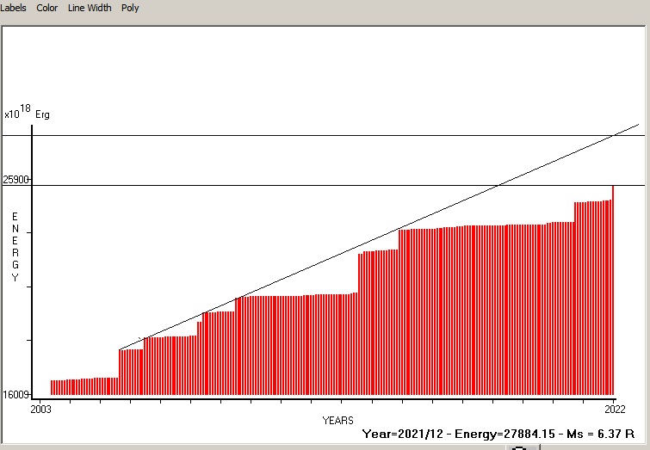
Task: Click the tallest red bar at far right
Action: pyautogui.click(x=613, y=293)
